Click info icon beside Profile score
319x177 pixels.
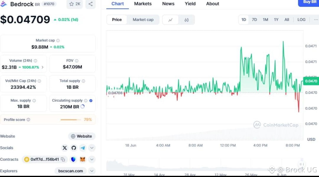(x=28, y=120)
